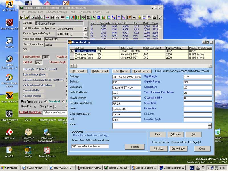The height and width of the screenshot is (171, 228).
Task: Open the Options menu
Action: [x=97, y=12]
